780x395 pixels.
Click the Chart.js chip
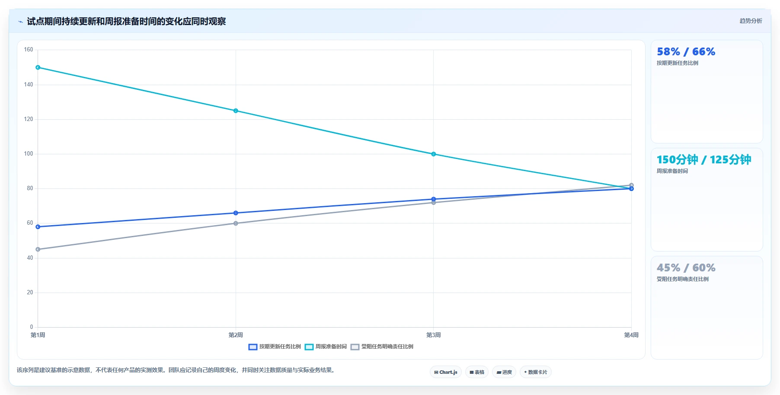[446, 372]
